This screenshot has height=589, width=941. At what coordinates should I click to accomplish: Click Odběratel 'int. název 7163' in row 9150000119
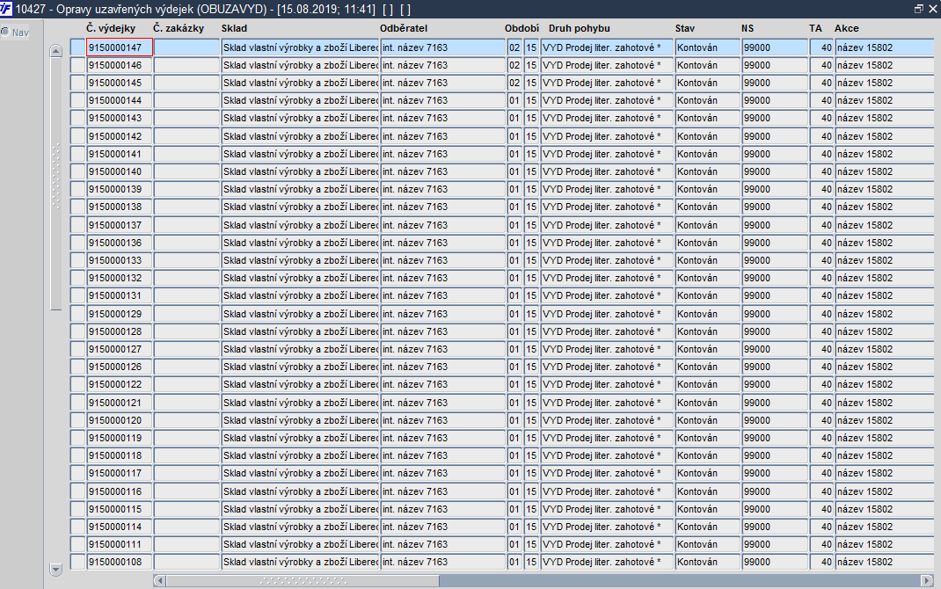tap(443, 438)
